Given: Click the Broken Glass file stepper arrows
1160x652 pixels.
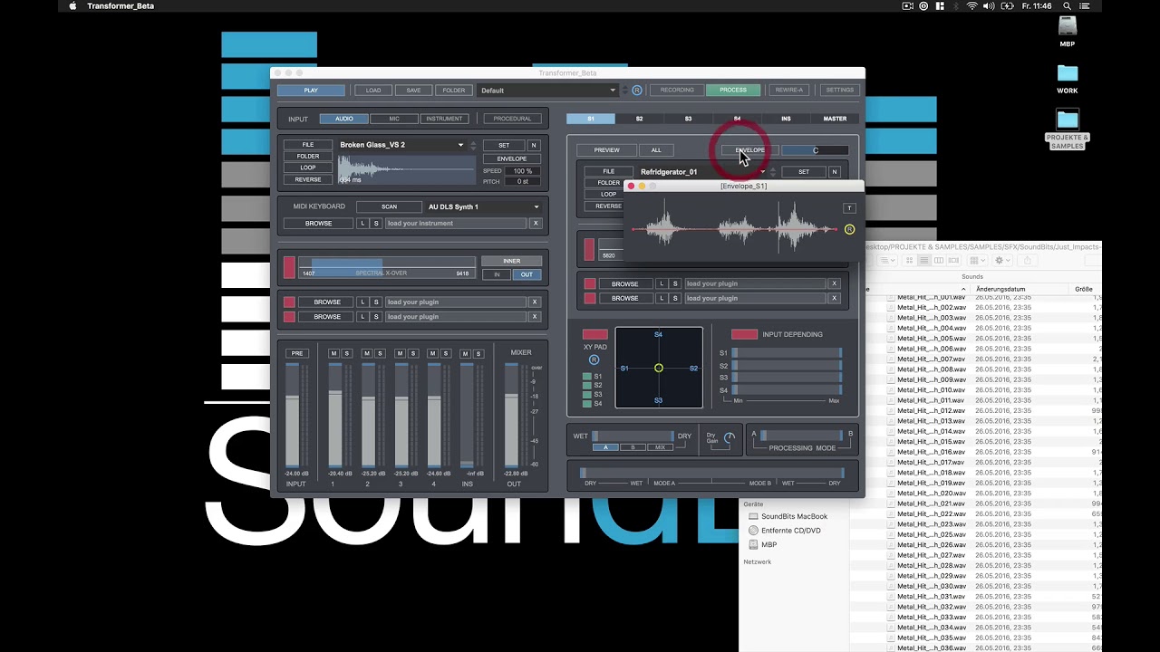Looking at the screenshot, I should click(472, 145).
